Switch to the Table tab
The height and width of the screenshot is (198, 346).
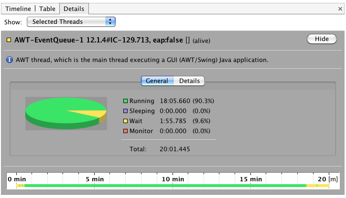[47, 9]
